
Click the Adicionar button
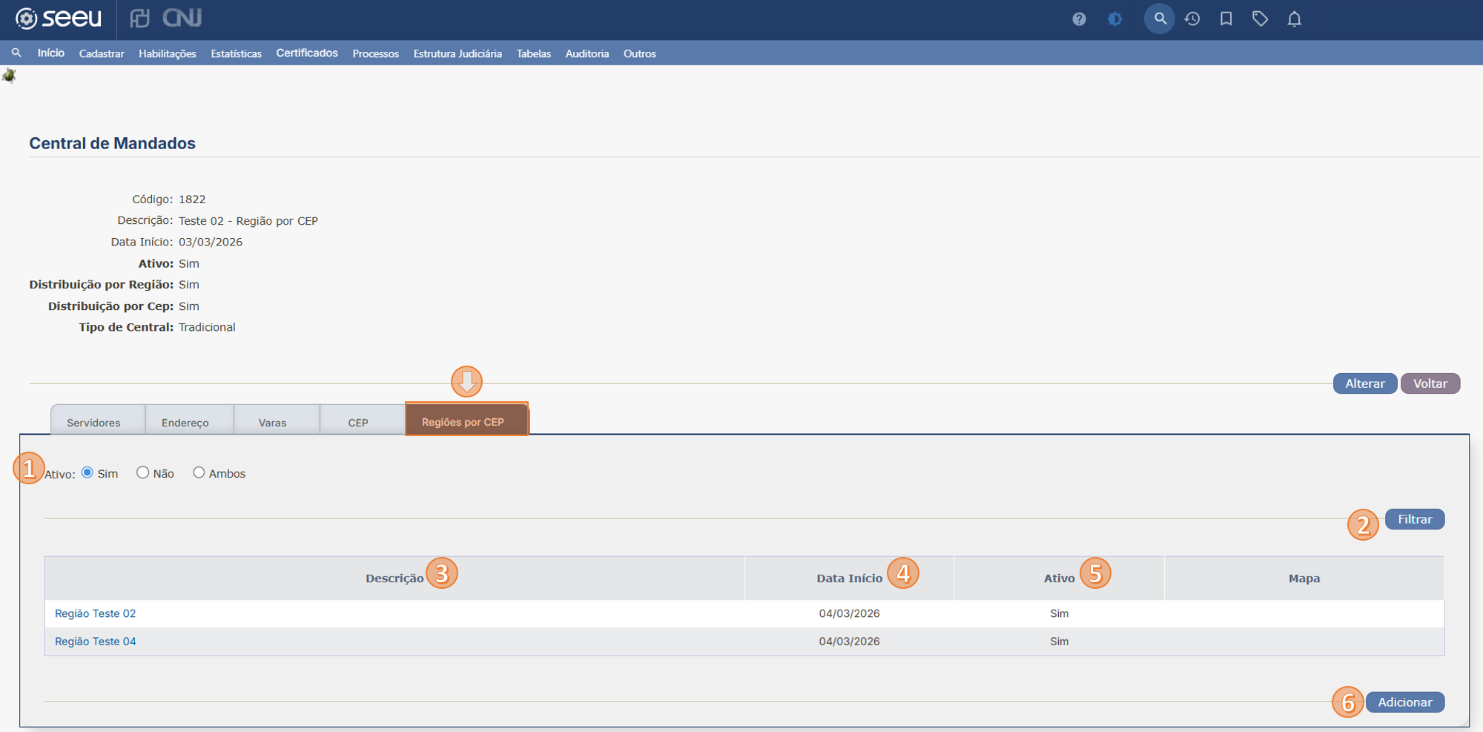[x=1405, y=702]
